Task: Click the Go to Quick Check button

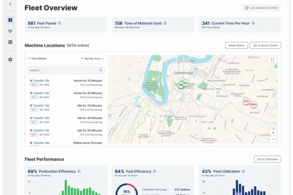Action: pyautogui.click(x=265, y=45)
